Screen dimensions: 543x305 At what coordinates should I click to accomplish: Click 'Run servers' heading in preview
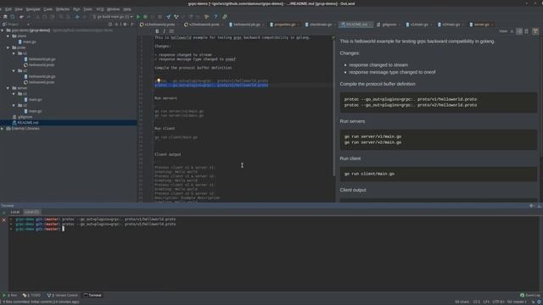pos(352,121)
